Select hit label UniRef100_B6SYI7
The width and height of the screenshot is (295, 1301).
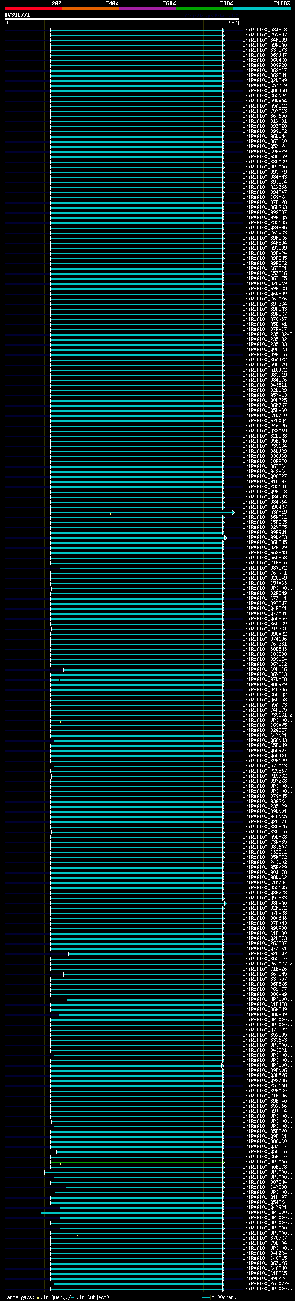265,70
